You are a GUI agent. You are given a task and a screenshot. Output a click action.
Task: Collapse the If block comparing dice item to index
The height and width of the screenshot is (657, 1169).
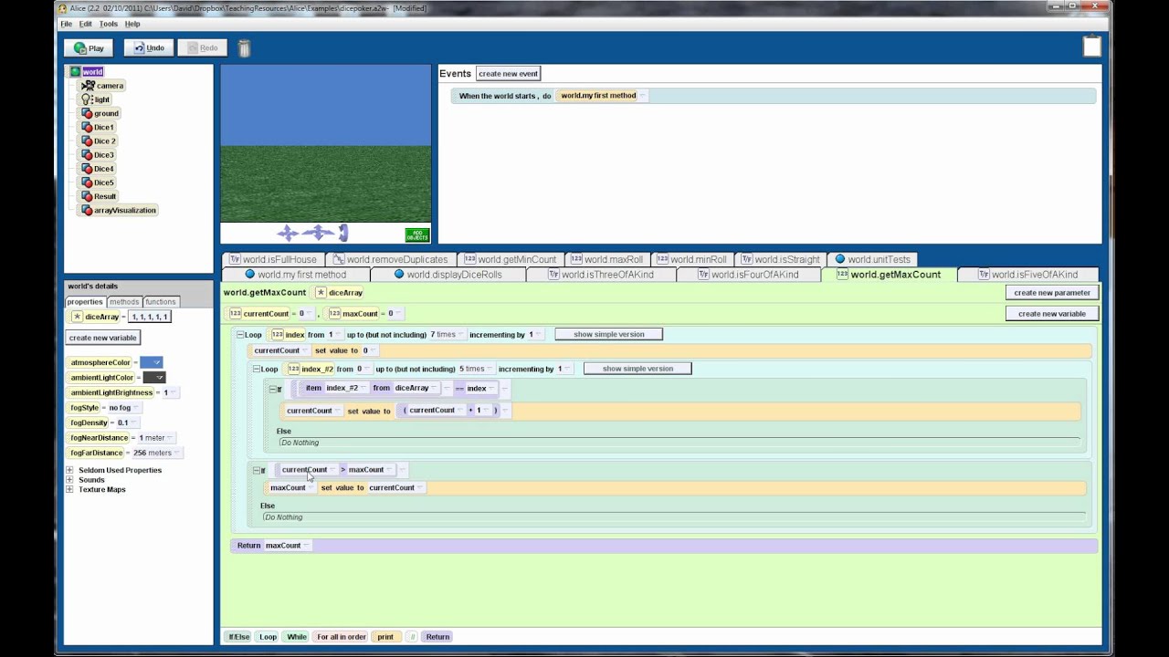click(272, 389)
